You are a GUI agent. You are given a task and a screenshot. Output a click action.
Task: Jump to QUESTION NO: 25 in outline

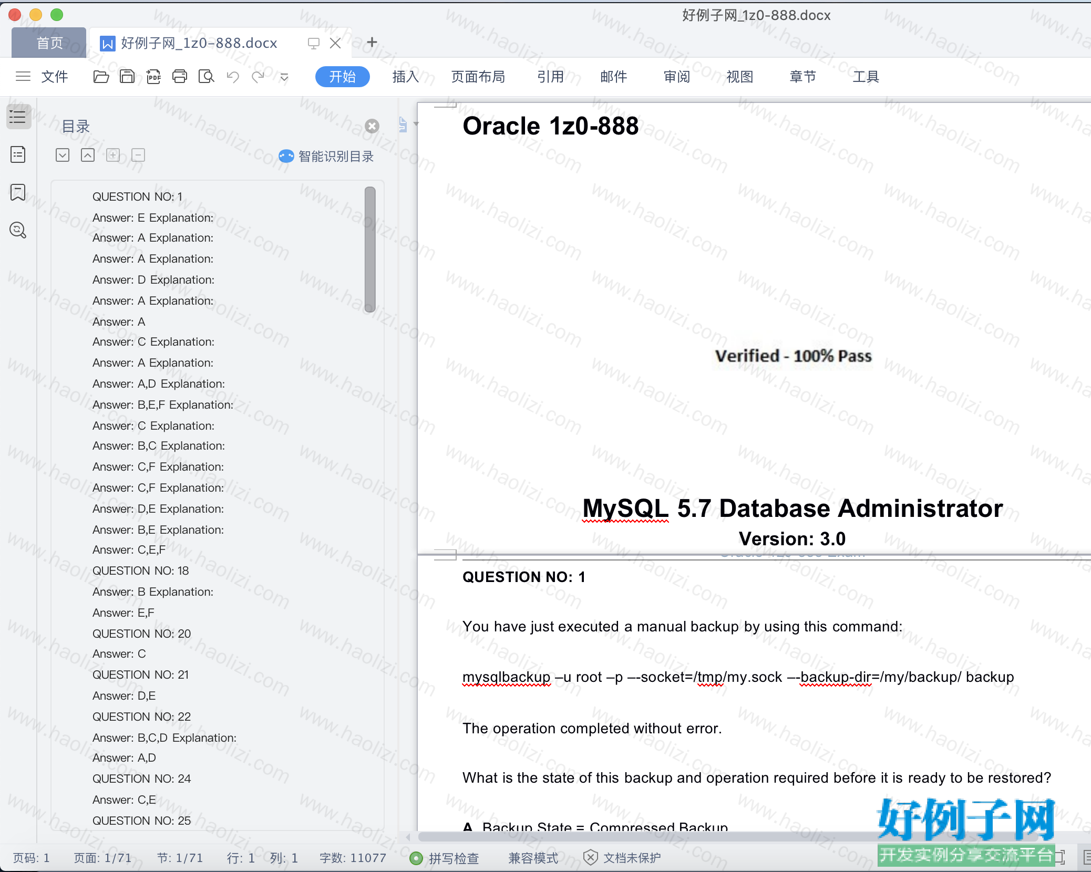click(x=142, y=821)
